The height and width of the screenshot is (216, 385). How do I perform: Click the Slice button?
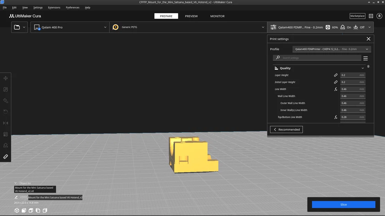pos(343,205)
